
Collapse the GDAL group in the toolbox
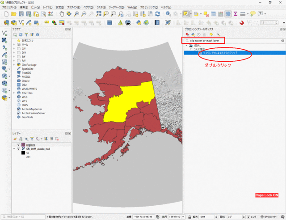tap(186, 45)
